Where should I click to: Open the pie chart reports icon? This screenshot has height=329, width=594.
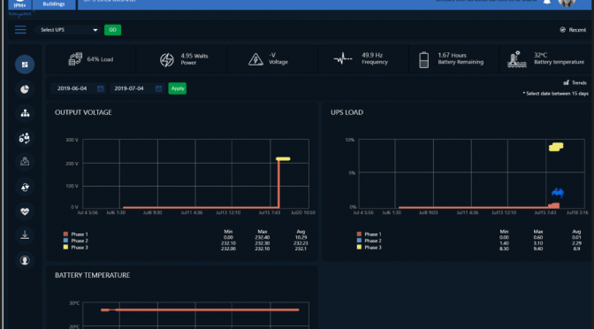coord(25,89)
